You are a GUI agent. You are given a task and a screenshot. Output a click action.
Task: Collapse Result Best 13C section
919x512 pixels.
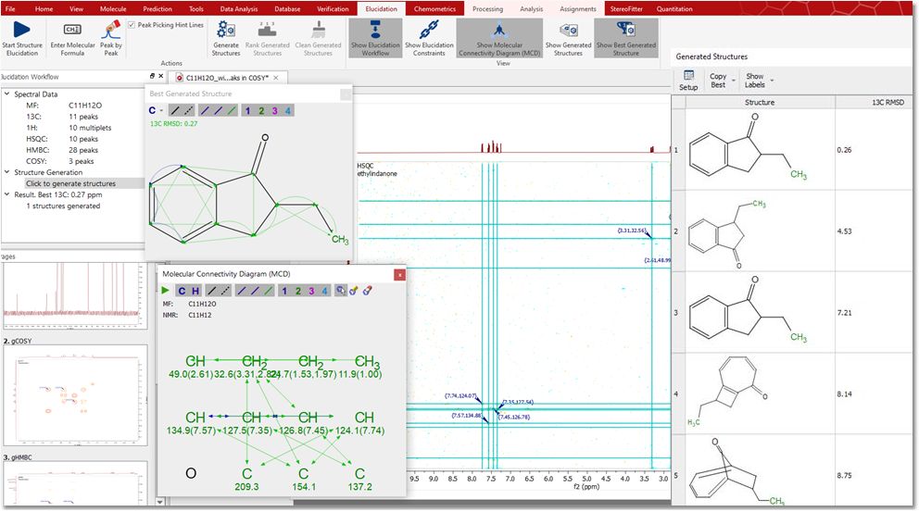pyautogui.click(x=7, y=194)
